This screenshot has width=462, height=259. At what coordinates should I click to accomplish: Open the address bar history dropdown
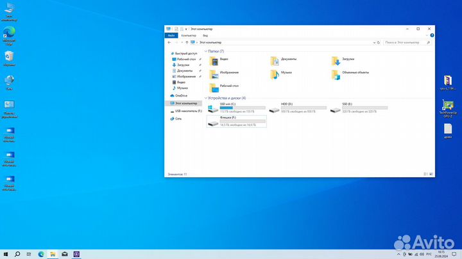374,43
